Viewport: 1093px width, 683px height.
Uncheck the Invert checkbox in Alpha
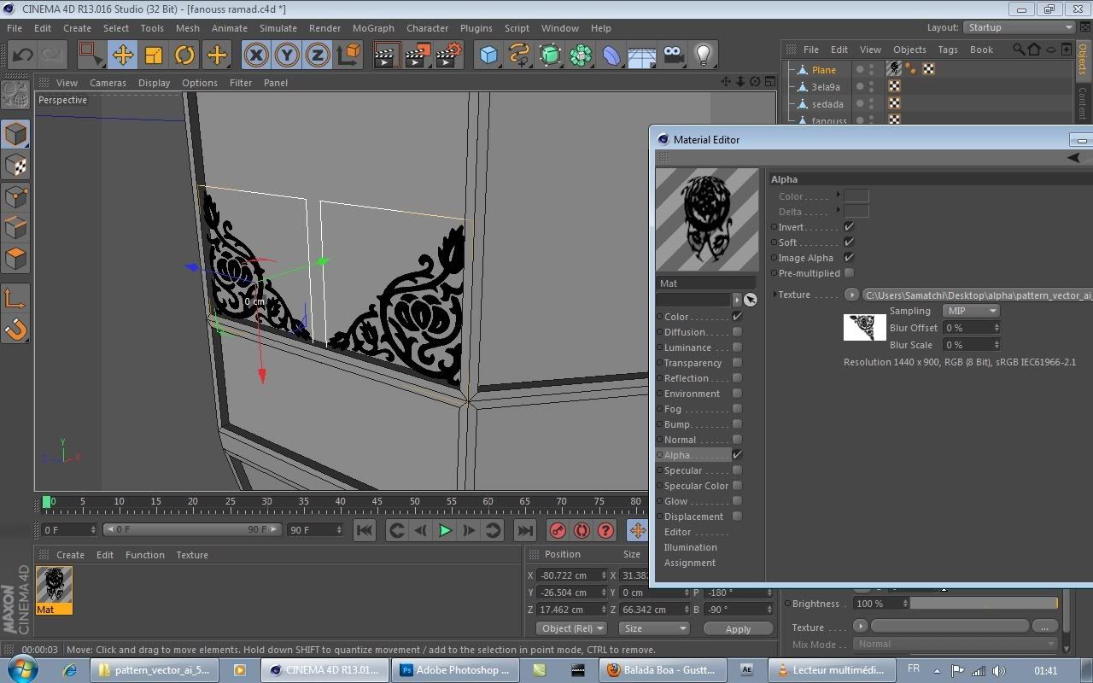[849, 227]
